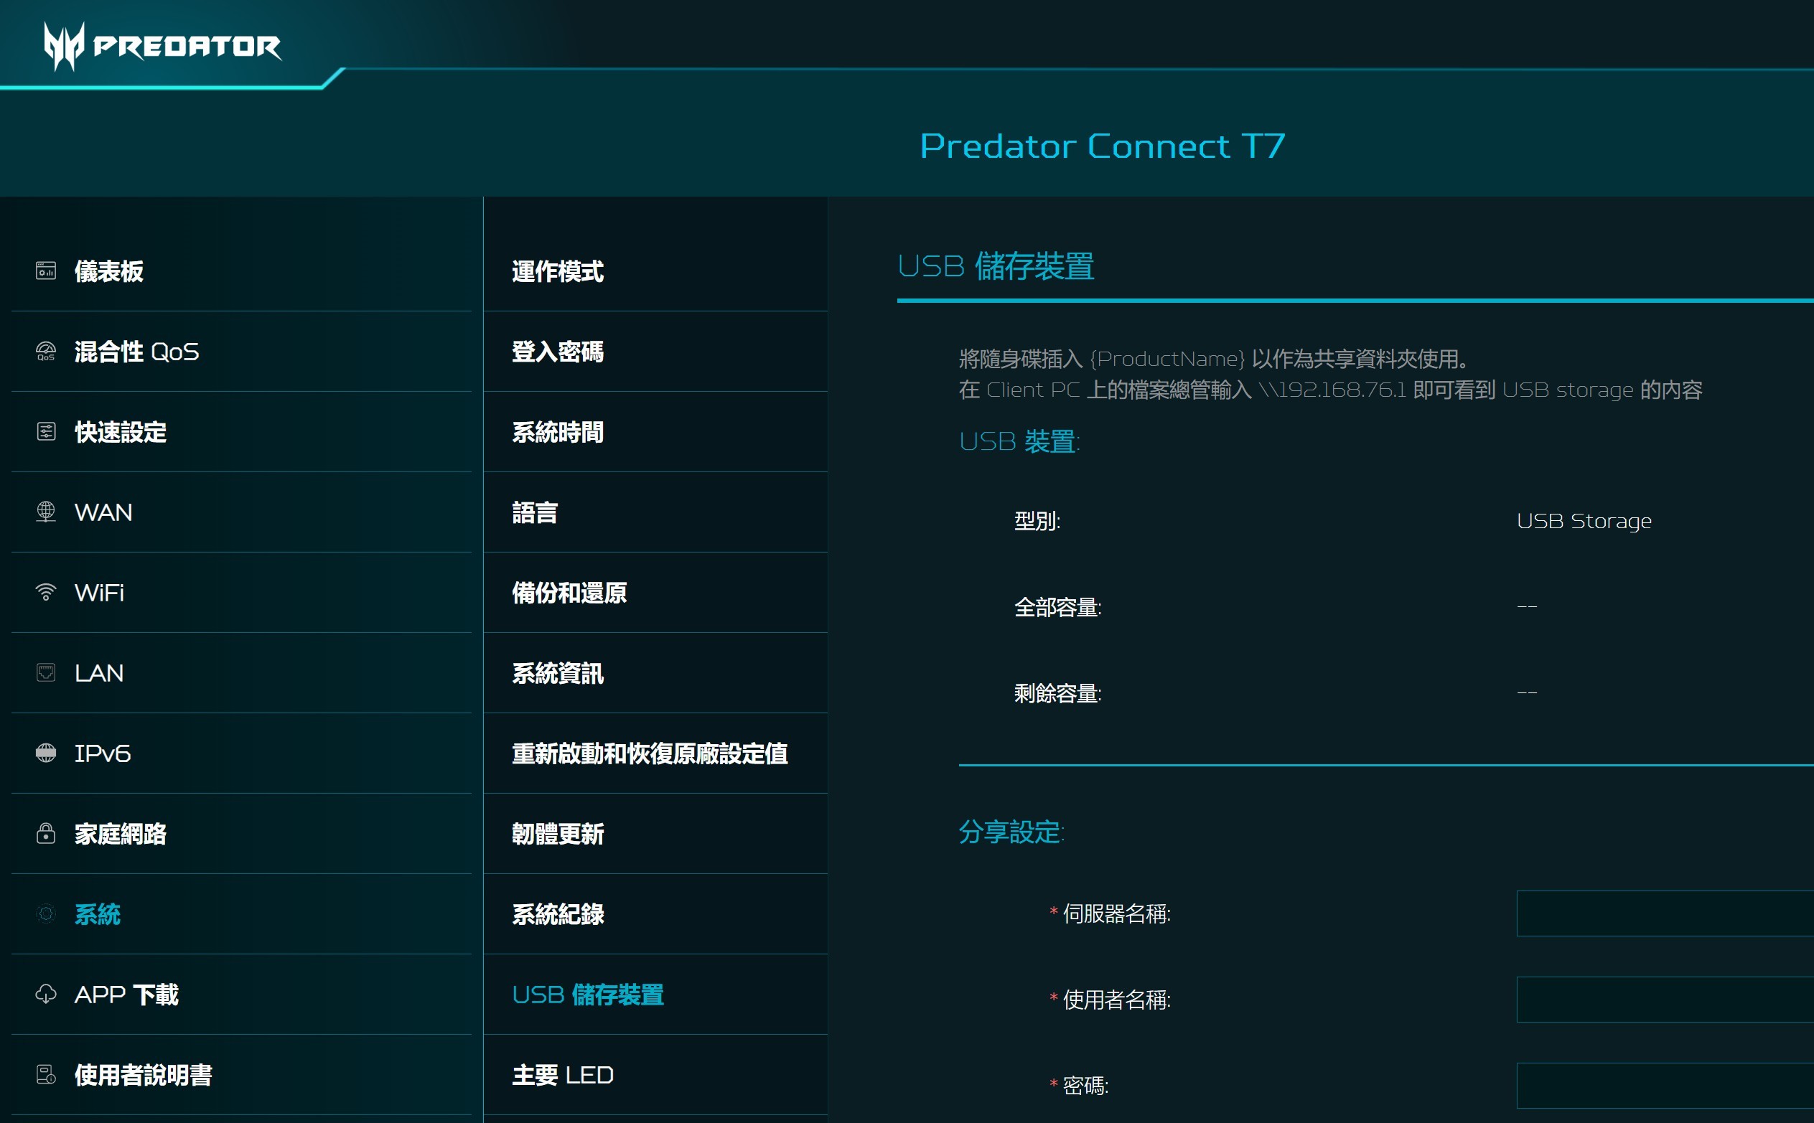Click the quick setup icon beside 快速設定
1814x1123 pixels.
tap(46, 431)
